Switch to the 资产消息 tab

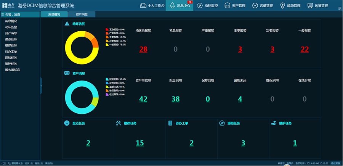[x=82, y=14]
